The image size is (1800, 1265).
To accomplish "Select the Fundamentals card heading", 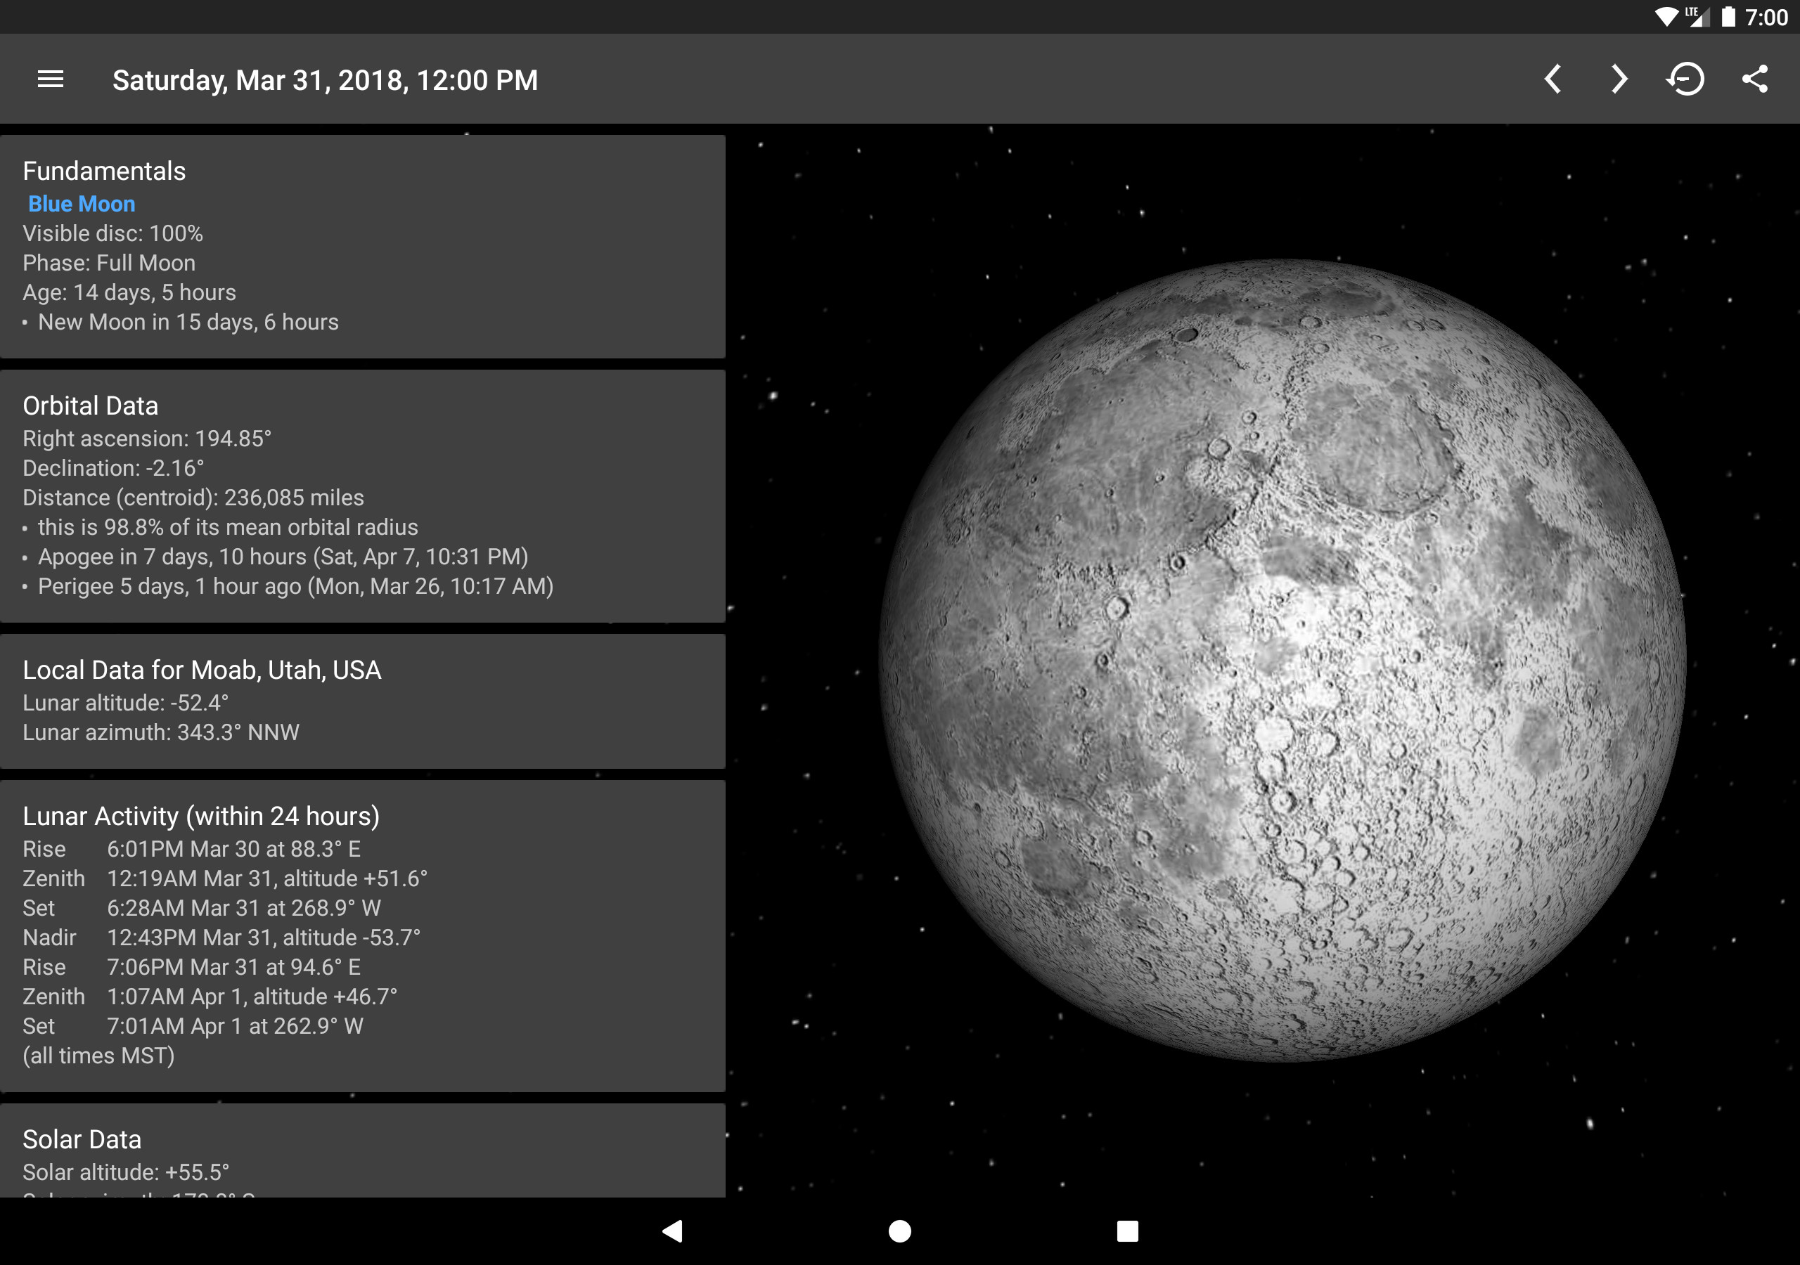I will tap(104, 171).
